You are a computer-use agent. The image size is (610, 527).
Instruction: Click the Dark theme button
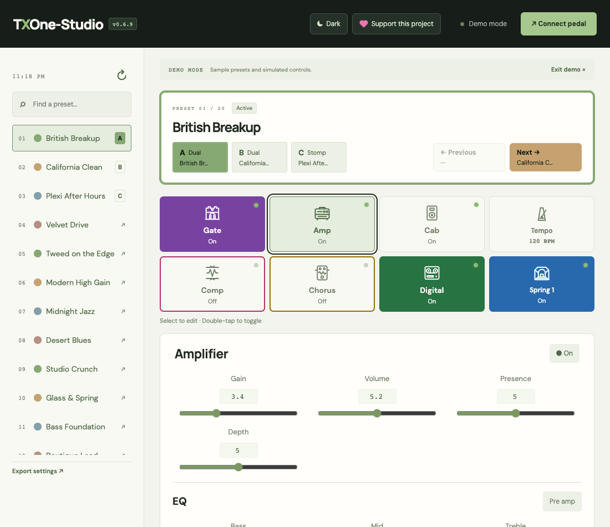click(x=329, y=24)
